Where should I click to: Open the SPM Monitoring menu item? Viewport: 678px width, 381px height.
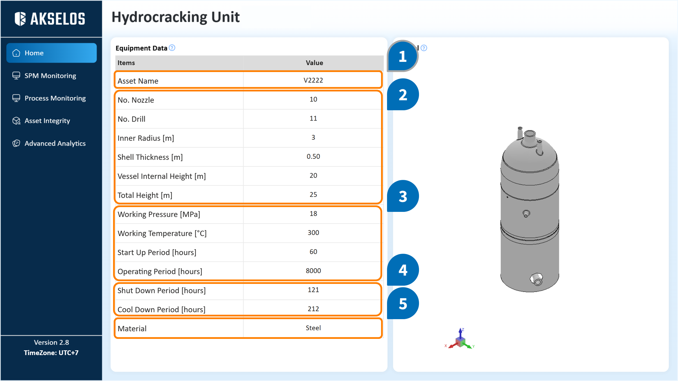tap(50, 76)
